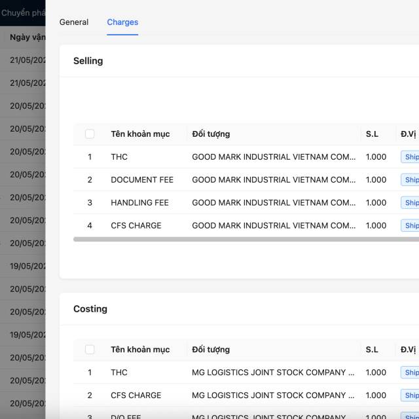The width and height of the screenshot is (419, 419).
Task: Click 1.000 quantity in costing THC row
Action: [x=376, y=373]
